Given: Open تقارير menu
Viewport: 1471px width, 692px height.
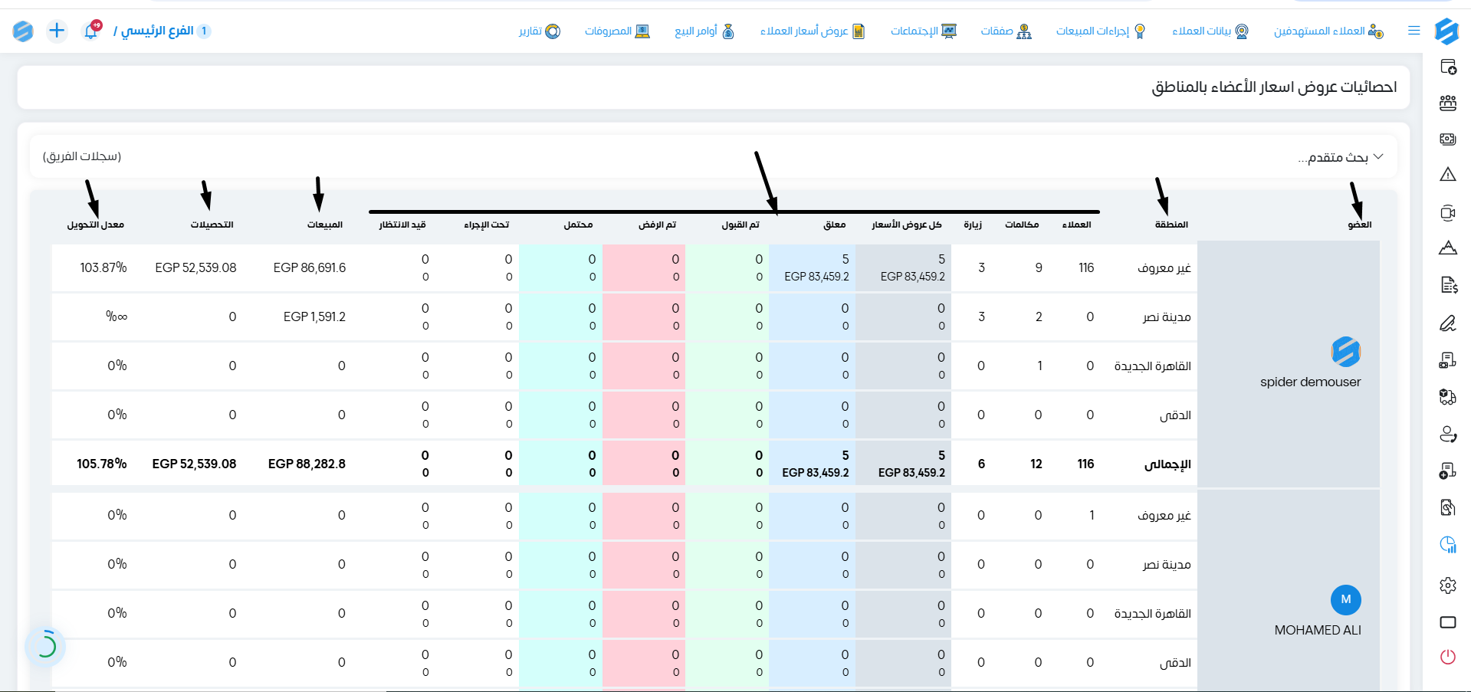Looking at the screenshot, I should [540, 31].
